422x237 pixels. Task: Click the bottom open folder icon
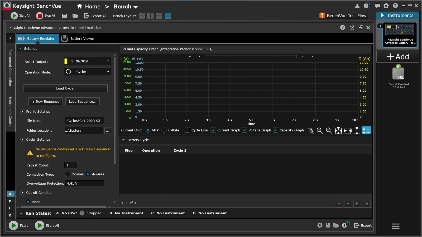336,225
